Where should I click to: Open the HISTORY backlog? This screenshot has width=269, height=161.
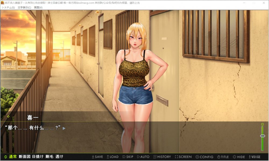163,157
